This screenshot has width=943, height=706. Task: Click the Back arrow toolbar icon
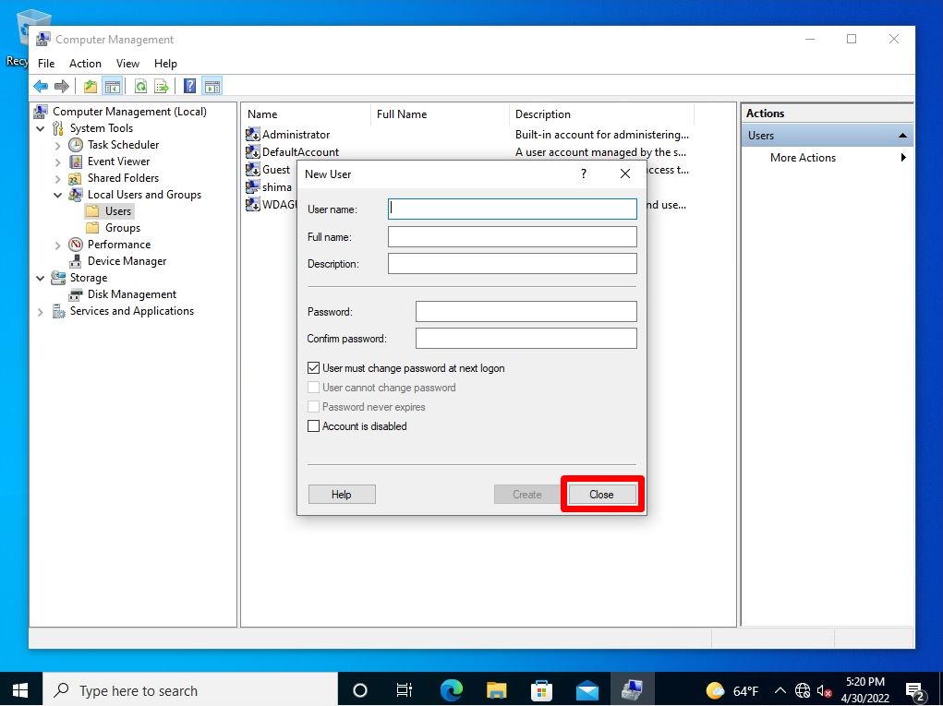[x=41, y=87]
